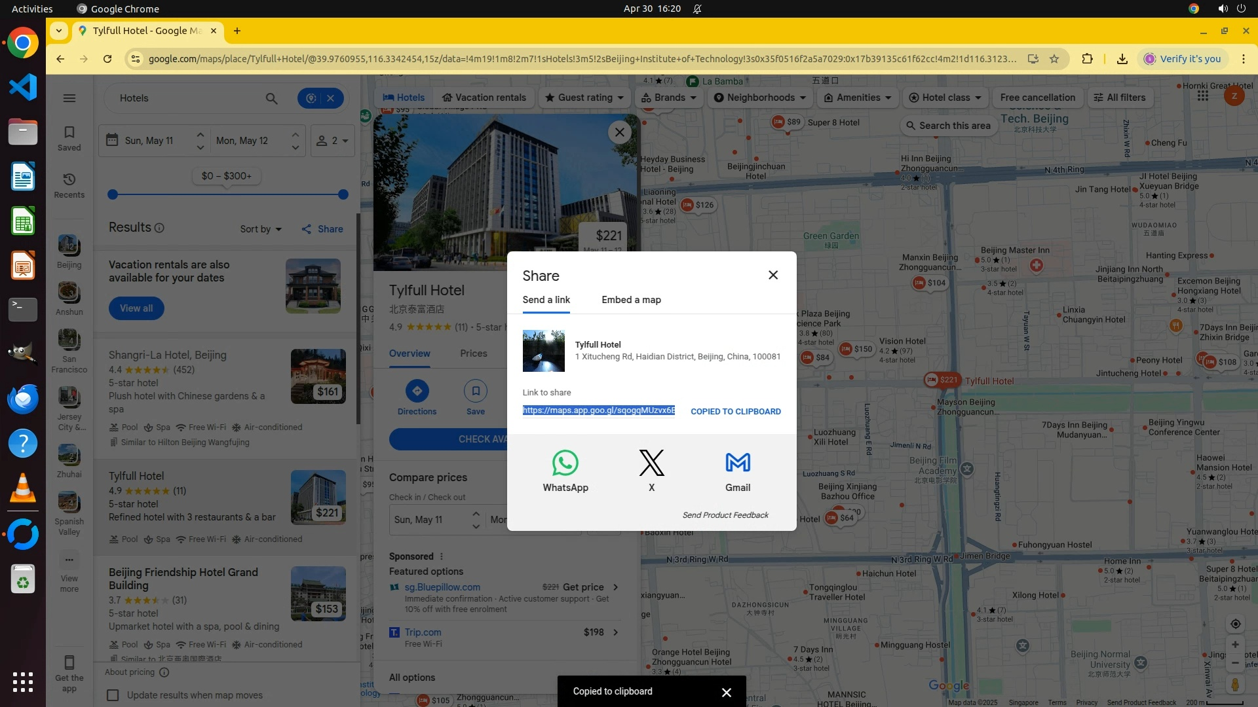Toggle 'Update results when map moves' checkbox
The image size is (1258, 707).
(x=113, y=695)
